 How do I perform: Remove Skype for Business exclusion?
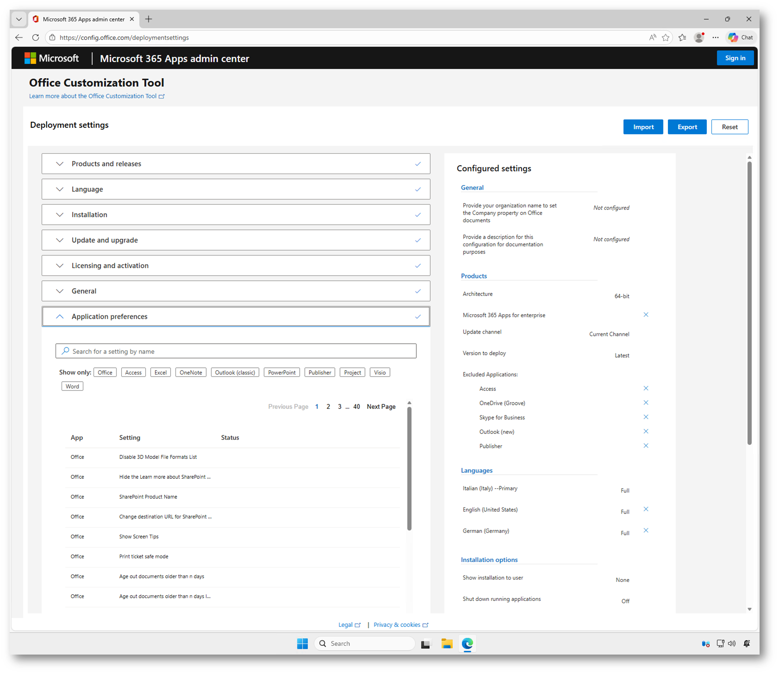tap(646, 417)
